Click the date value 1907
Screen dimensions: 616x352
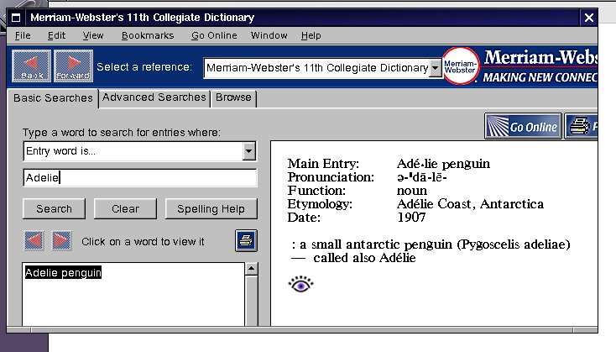[411, 218]
